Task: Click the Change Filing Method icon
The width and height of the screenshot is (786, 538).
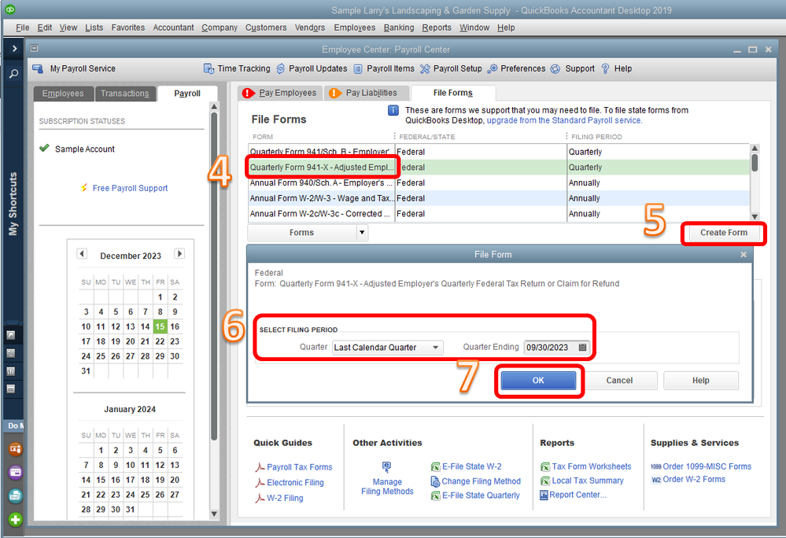Action: pos(435,481)
